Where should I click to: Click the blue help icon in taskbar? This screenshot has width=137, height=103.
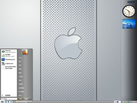(118, 102)
